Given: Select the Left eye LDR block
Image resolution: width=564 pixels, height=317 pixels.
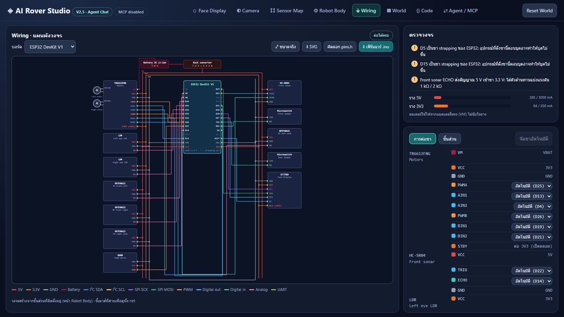Looking at the screenshot, I should pos(120,143).
